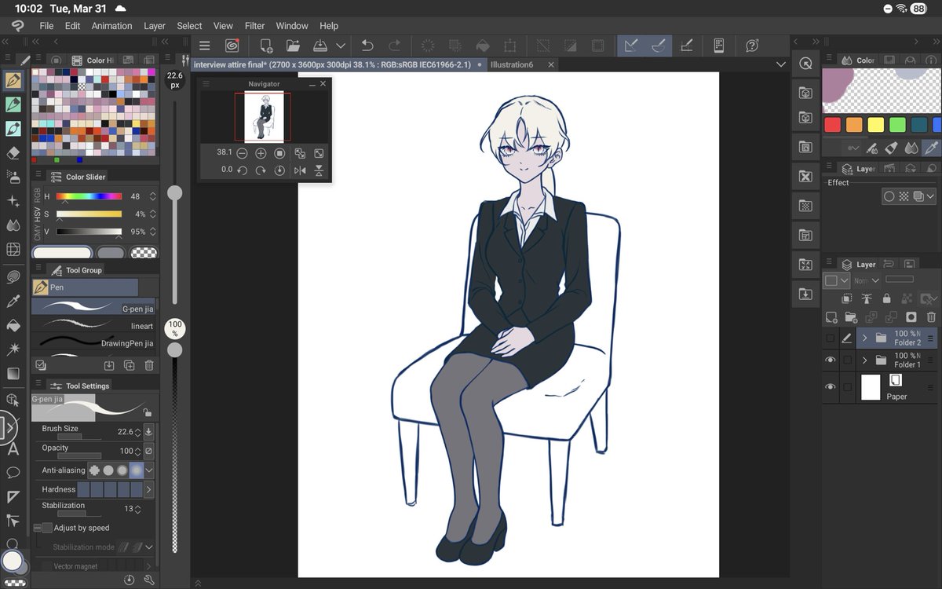Expand the Folder 2 layer group
The image size is (942, 589).
(x=864, y=338)
